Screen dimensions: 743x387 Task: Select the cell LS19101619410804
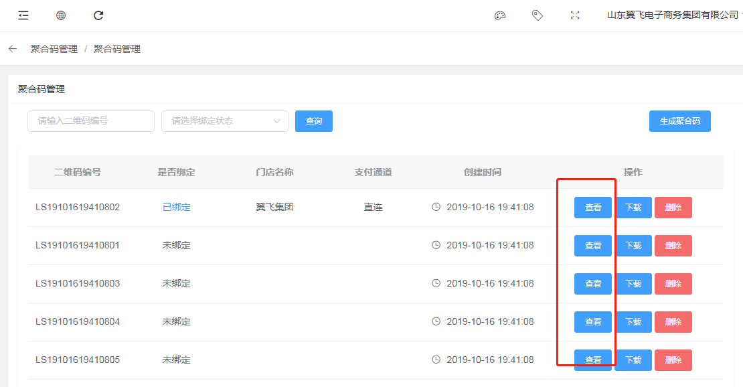click(x=78, y=321)
